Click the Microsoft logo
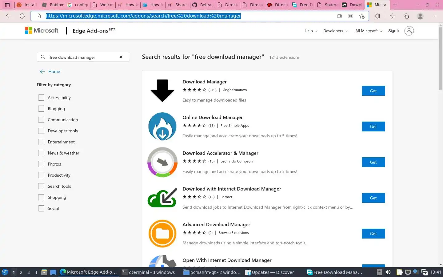This screenshot has height=277, width=443. pos(42,30)
